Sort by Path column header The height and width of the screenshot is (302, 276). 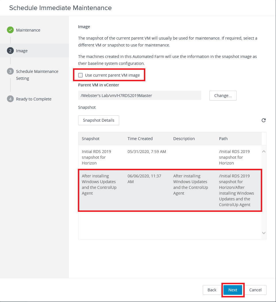coord(223,139)
